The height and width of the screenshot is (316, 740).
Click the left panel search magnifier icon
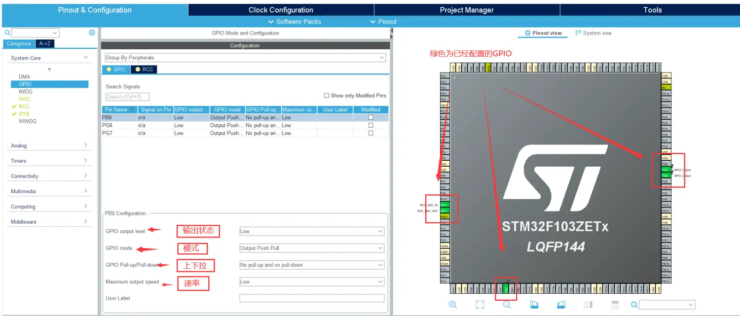[7, 33]
